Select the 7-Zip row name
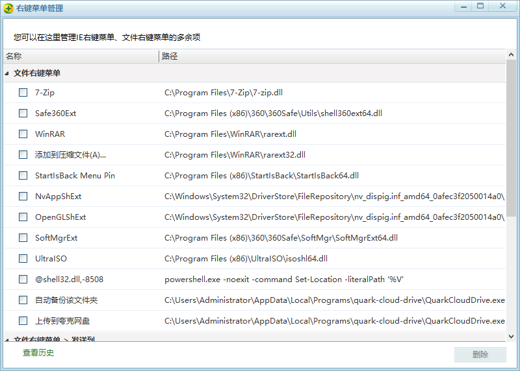The image size is (520, 371). pyautogui.click(x=45, y=93)
